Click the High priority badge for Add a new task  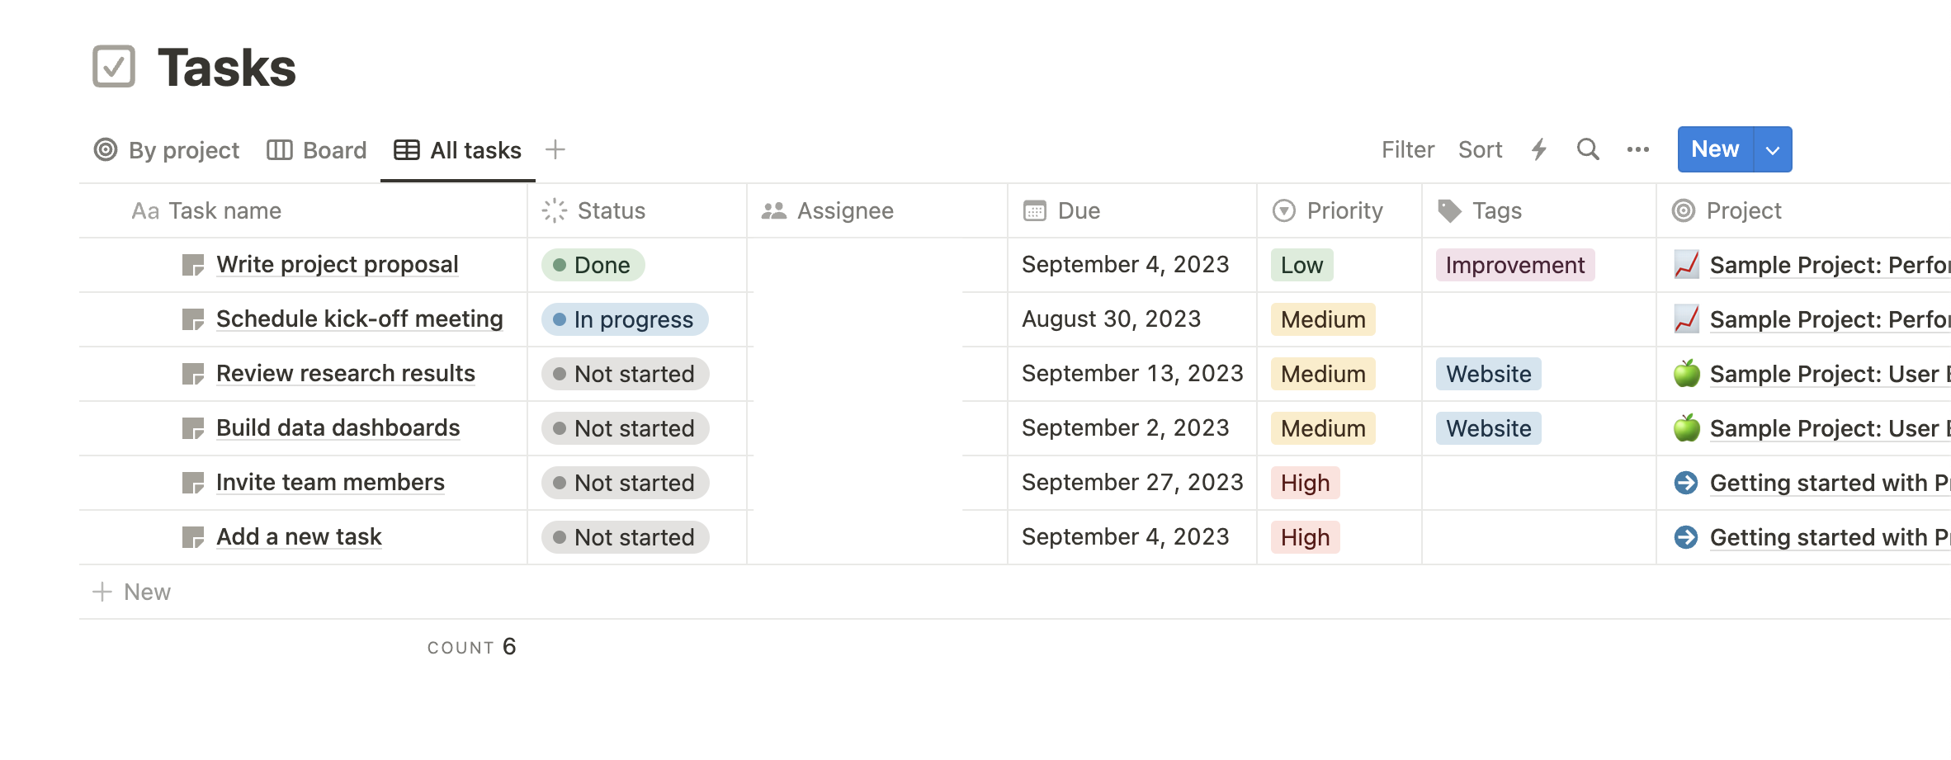pyautogui.click(x=1305, y=537)
